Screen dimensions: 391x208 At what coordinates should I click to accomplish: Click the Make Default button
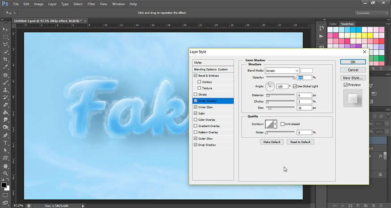(x=272, y=142)
